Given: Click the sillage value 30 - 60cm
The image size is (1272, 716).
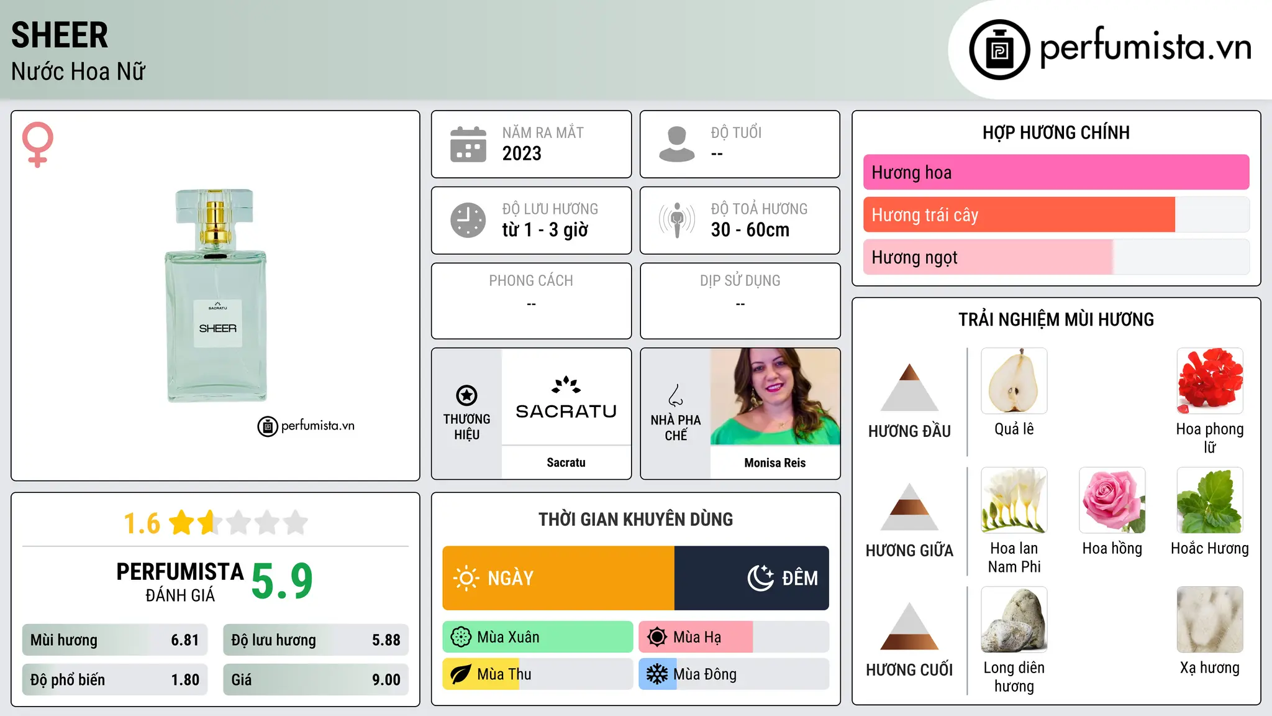Looking at the screenshot, I should tap(750, 230).
